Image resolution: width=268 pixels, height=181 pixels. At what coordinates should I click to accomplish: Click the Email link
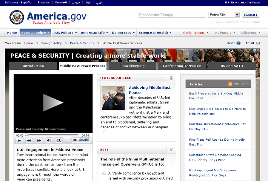250,43
